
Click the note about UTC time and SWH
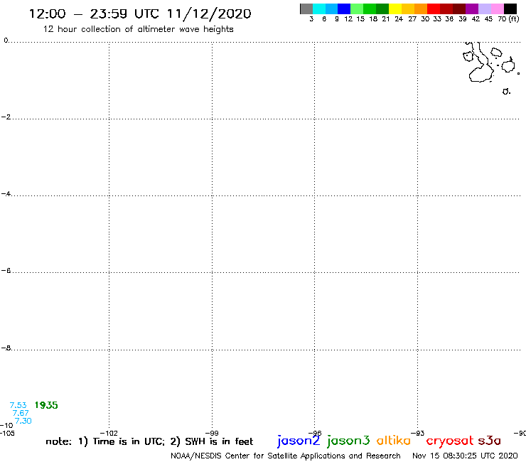149,441
